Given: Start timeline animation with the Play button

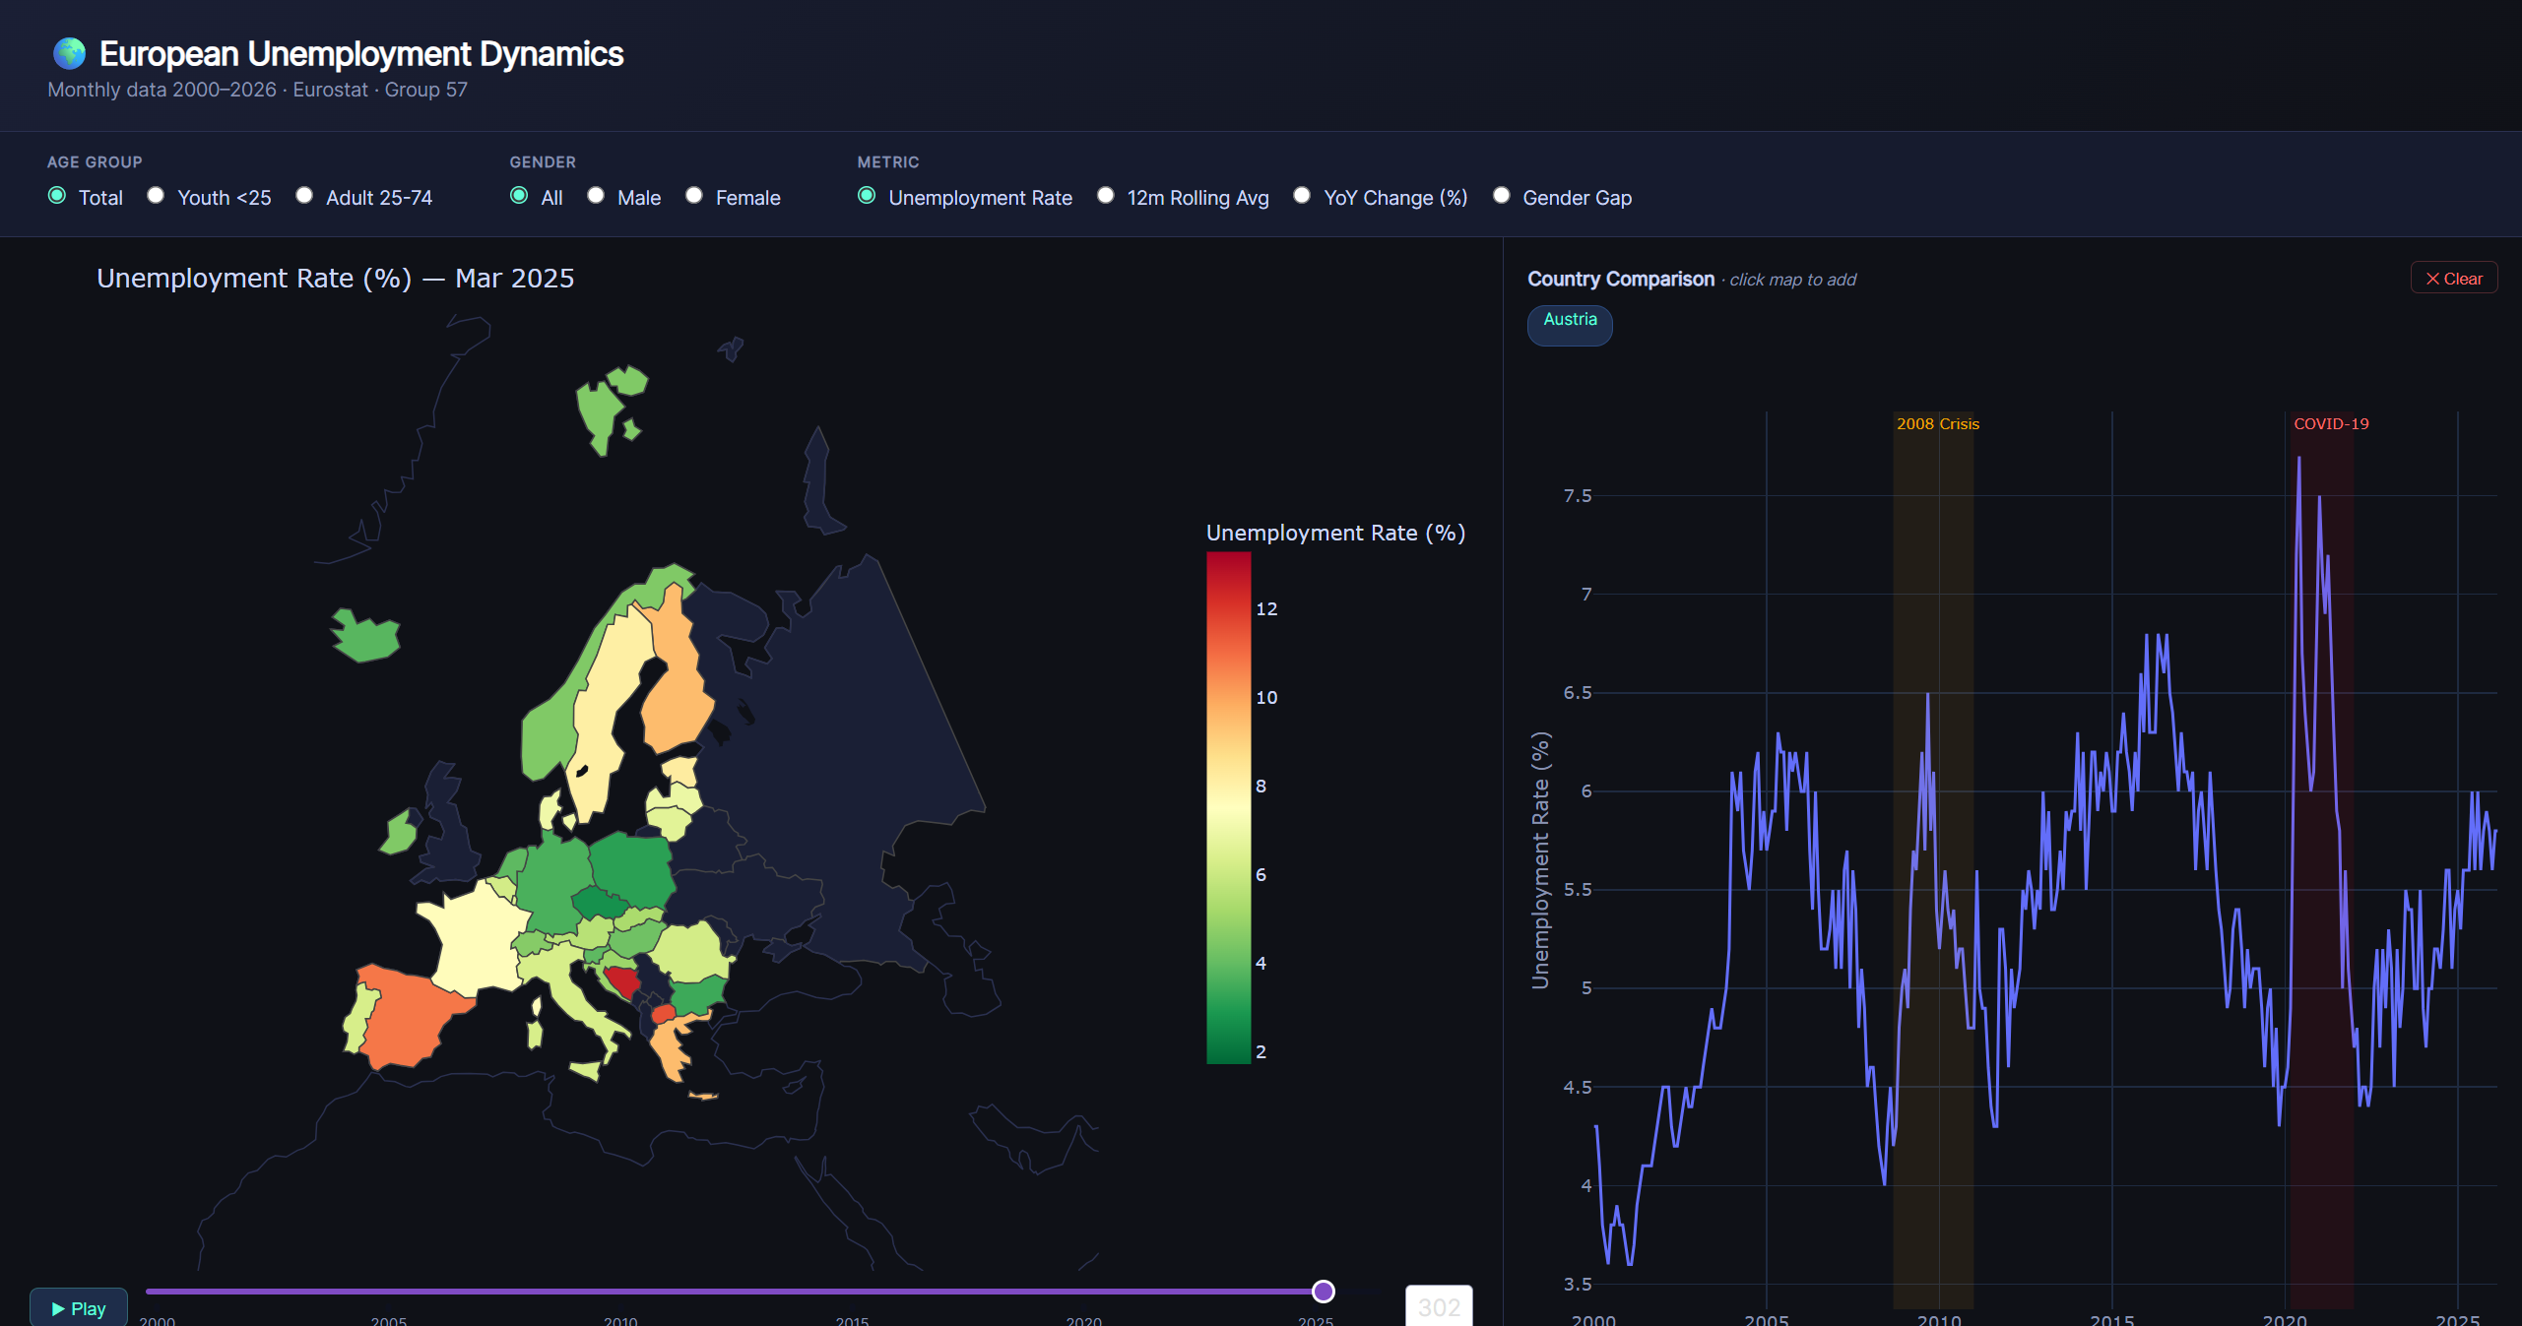Looking at the screenshot, I should 79,1307.
